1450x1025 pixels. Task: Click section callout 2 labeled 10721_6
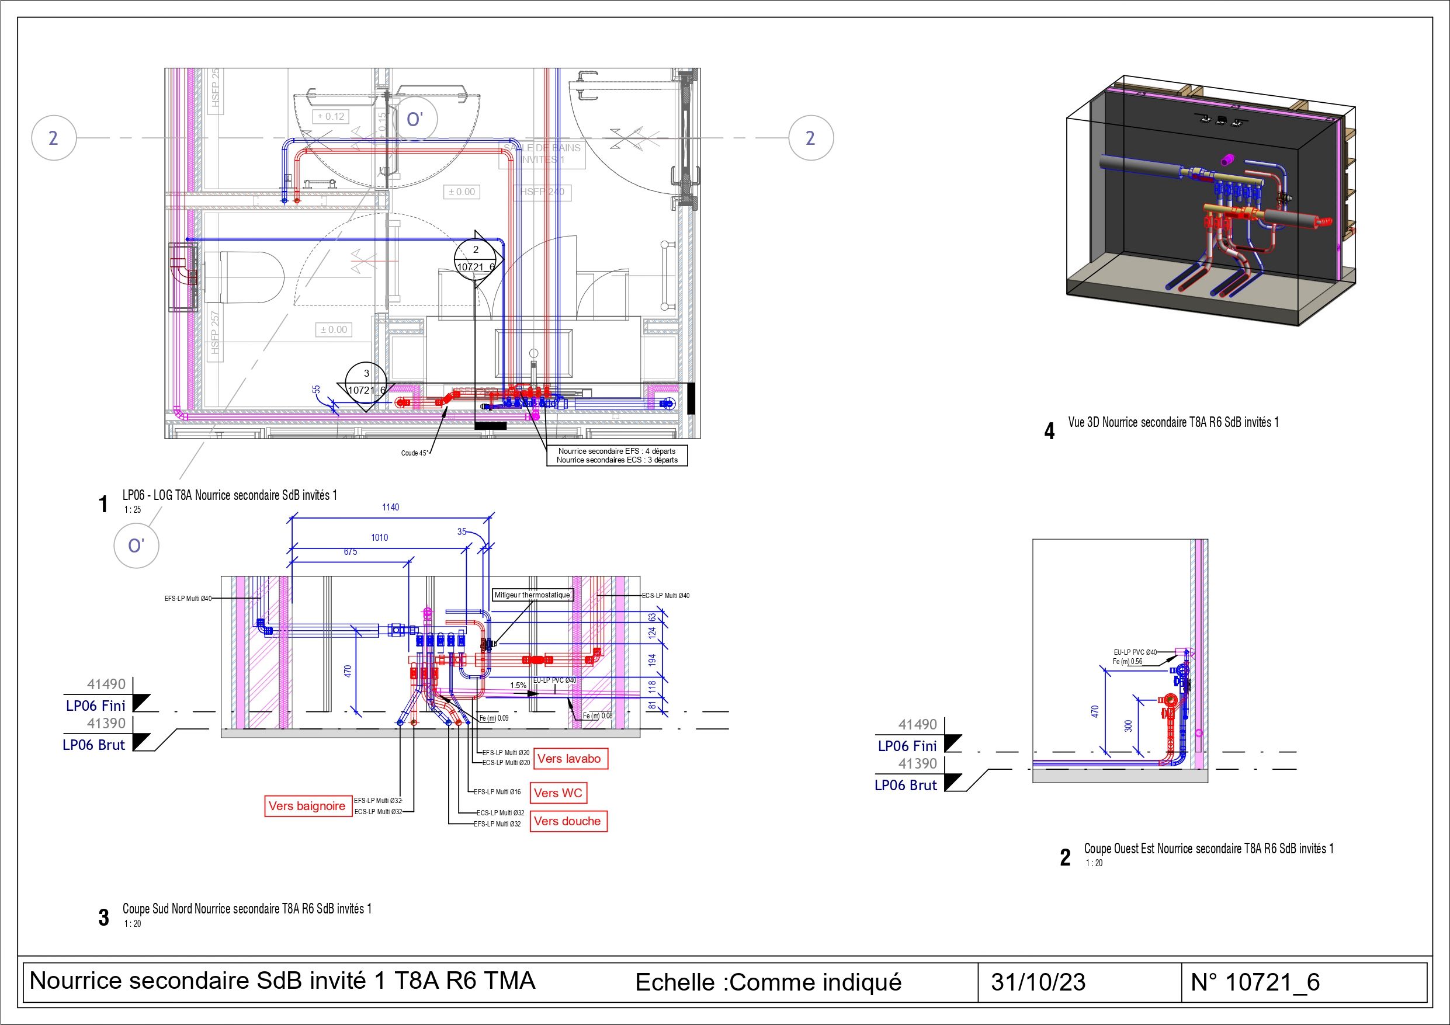(477, 259)
